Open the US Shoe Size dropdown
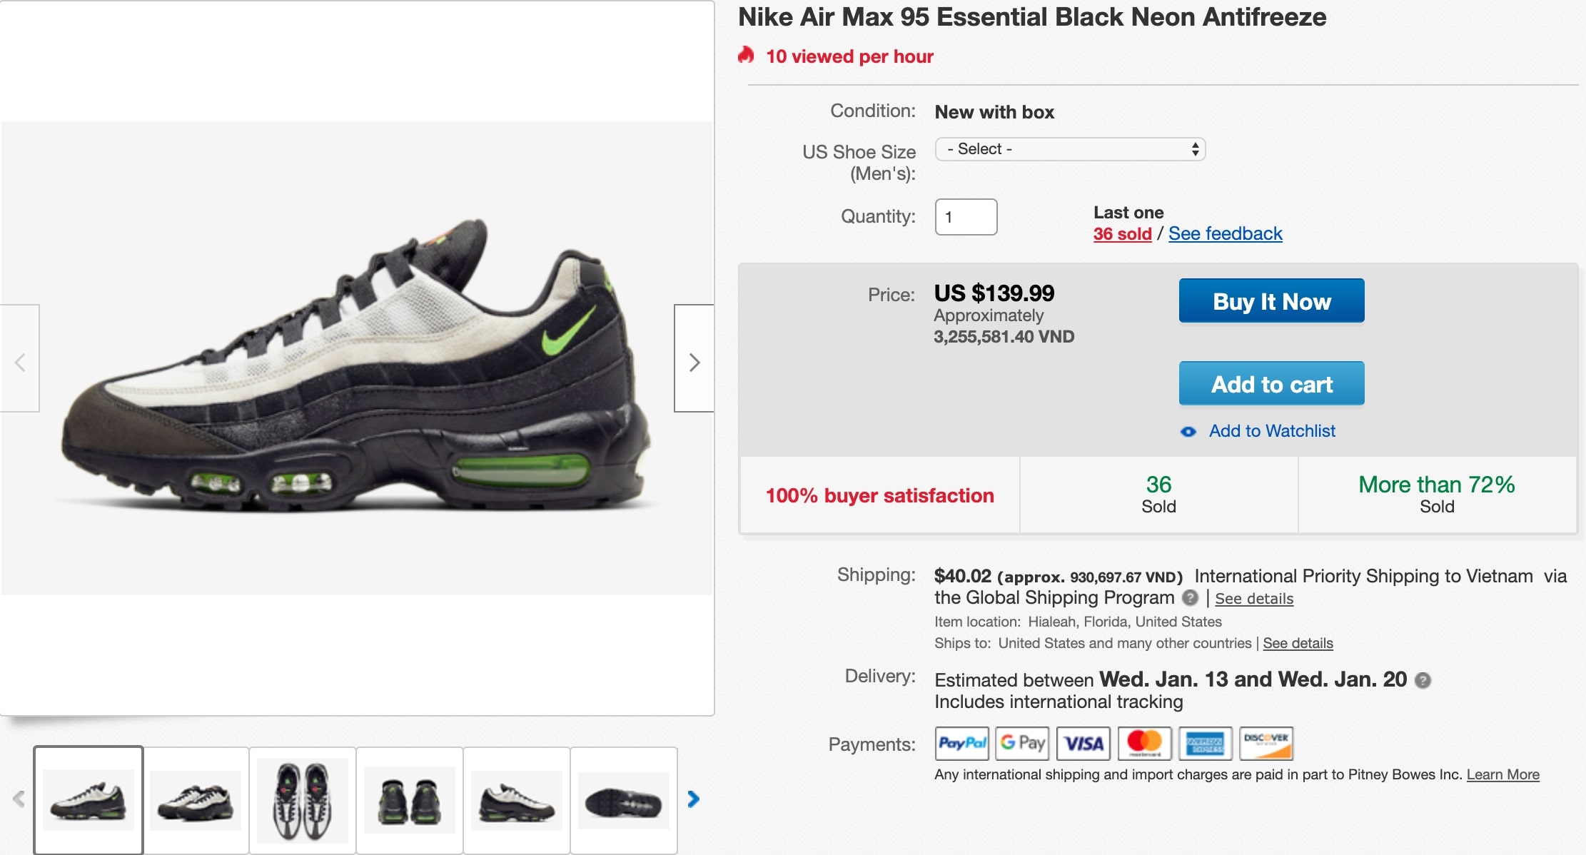This screenshot has height=855, width=1586. [x=1069, y=149]
